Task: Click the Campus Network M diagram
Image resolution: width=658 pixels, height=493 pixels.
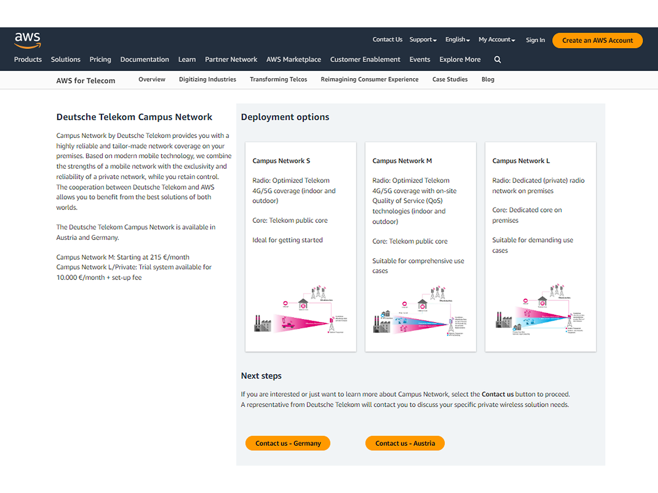Action: (420, 311)
